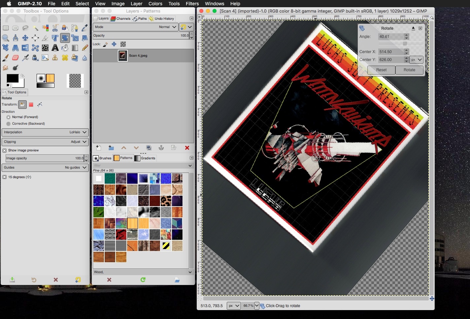Open the Filters menu

tap(192, 4)
